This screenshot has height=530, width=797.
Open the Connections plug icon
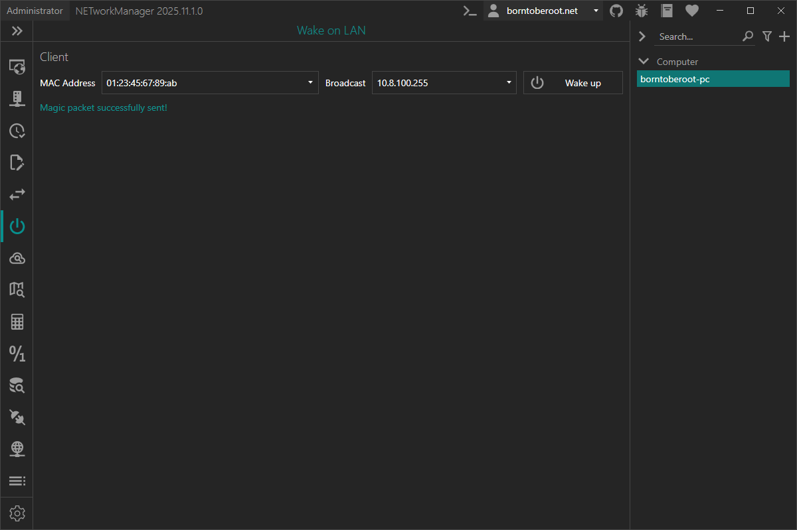pyautogui.click(x=17, y=417)
